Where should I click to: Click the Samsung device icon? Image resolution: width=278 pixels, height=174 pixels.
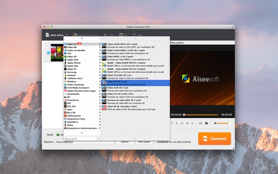(x=65, y=72)
